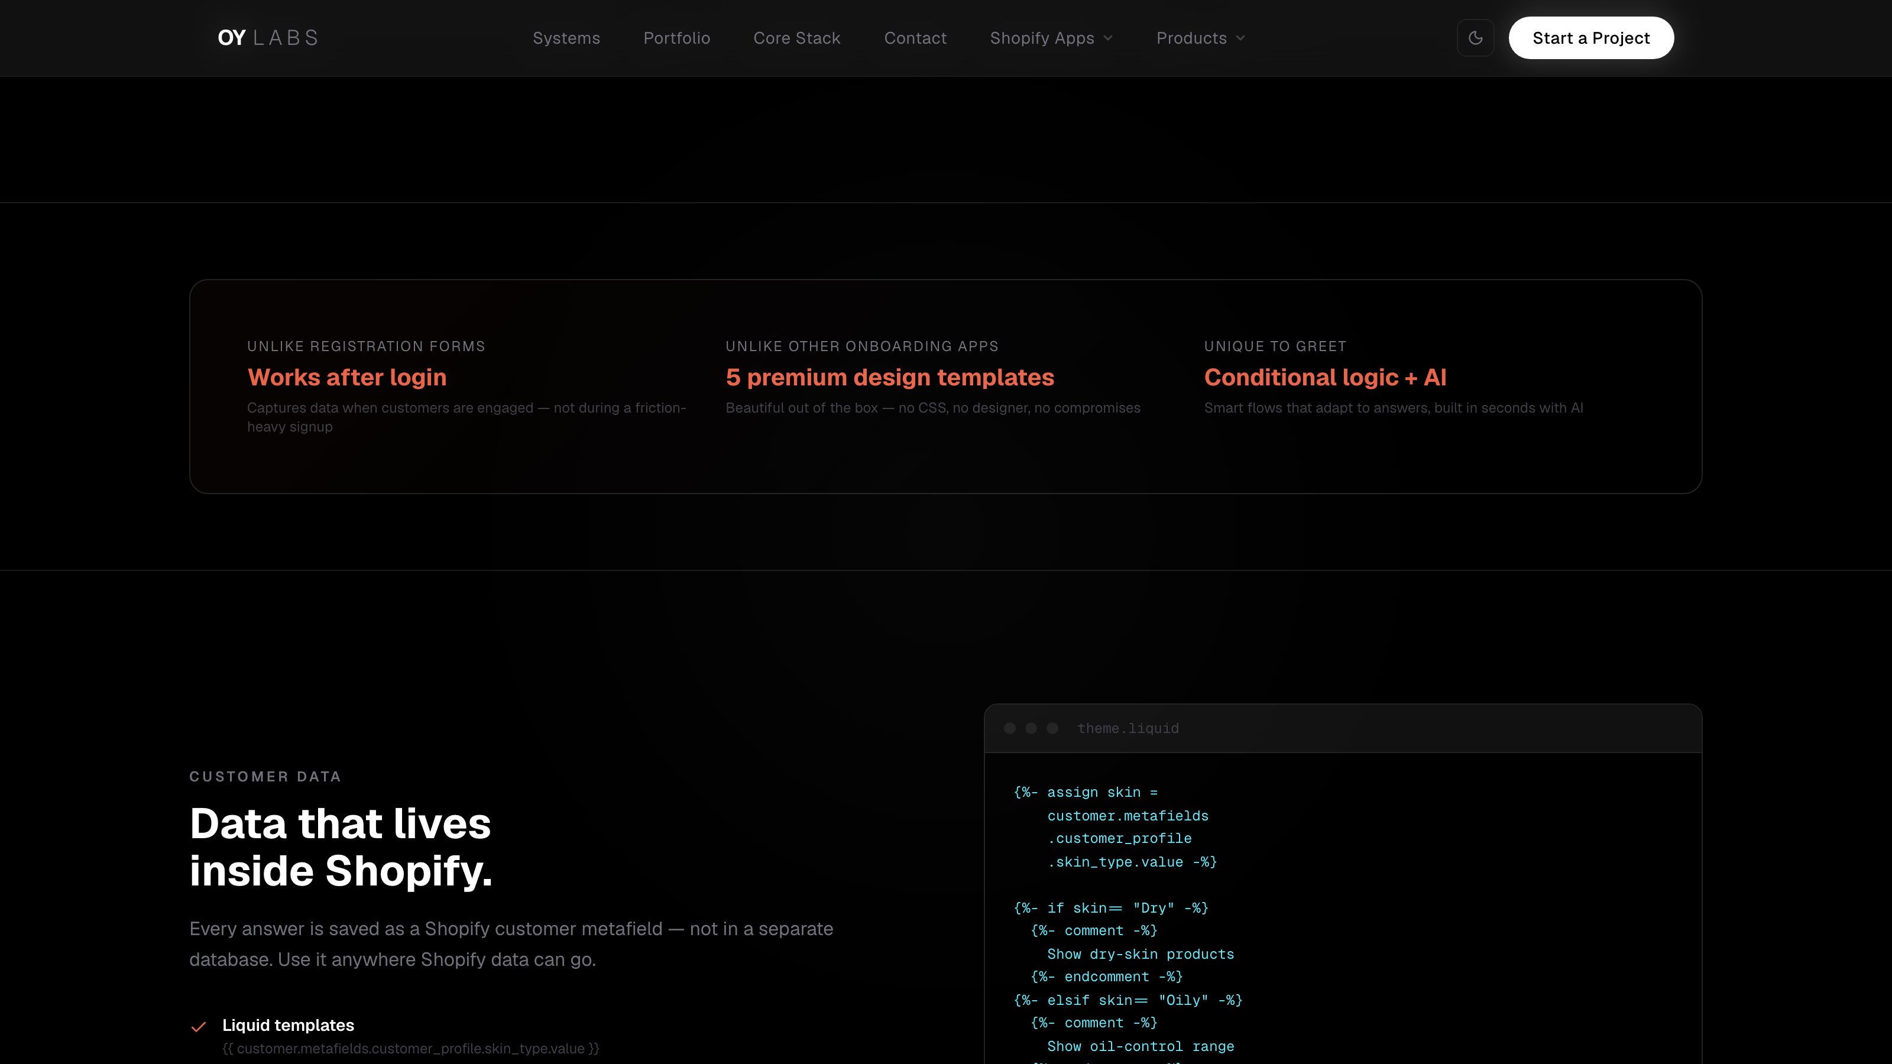Click the first window dot in code panel
Viewport: 1892px width, 1064px height.
click(x=1010, y=728)
